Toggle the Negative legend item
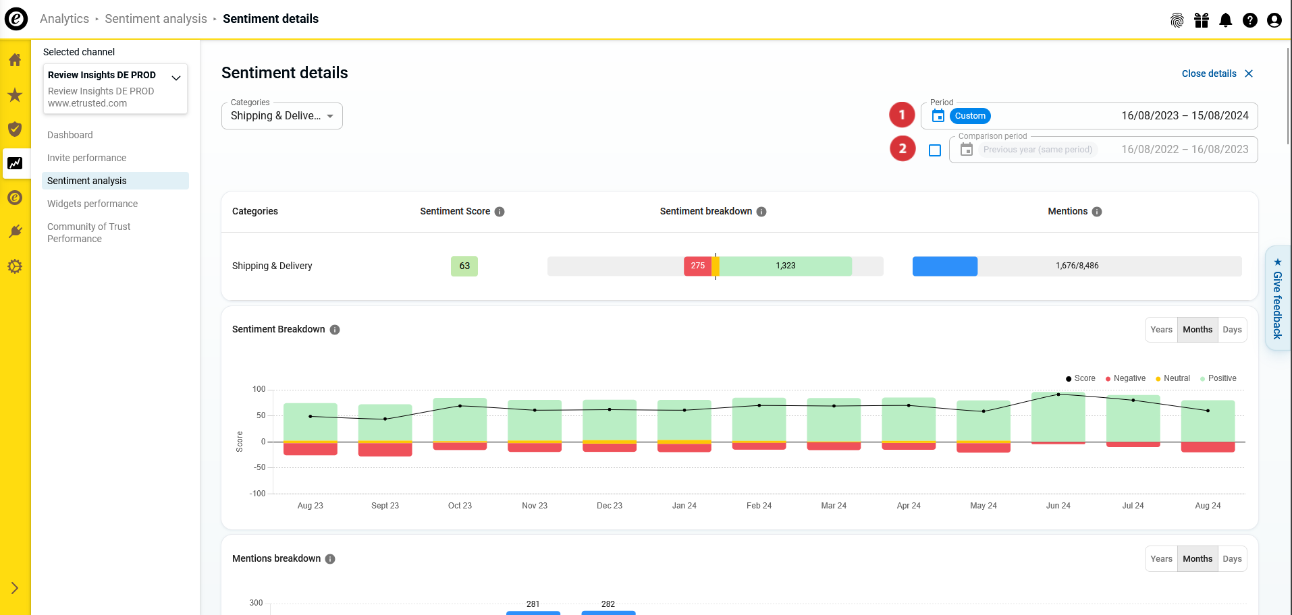Screen dimensions: 1292x615 pyautogui.click(x=1125, y=378)
